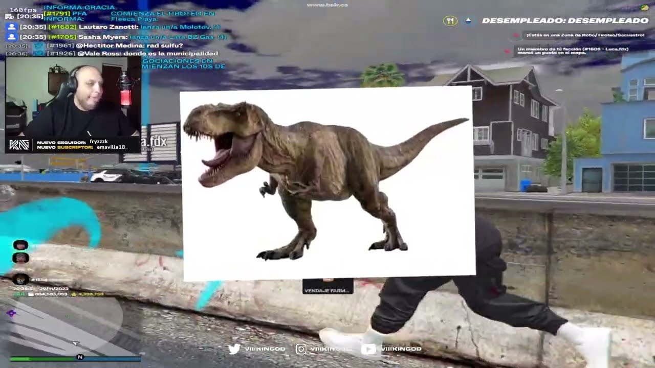Click the 'rad sulfu?' chat message
This screenshot has height=368, width=655.
pyautogui.click(x=164, y=45)
